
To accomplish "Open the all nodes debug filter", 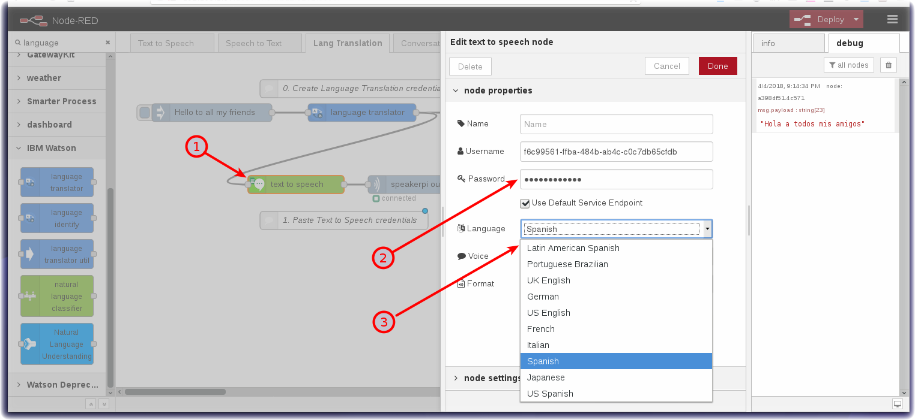I will (x=849, y=65).
